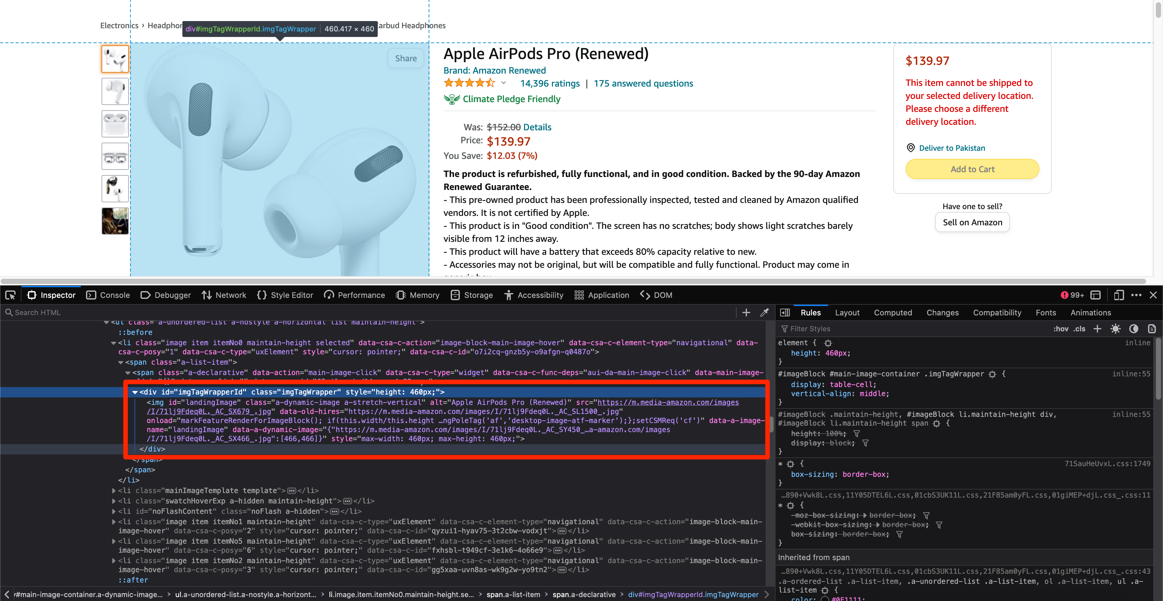1163x601 pixels.
Task: Open the devtools more options menu
Action: pyautogui.click(x=1136, y=295)
